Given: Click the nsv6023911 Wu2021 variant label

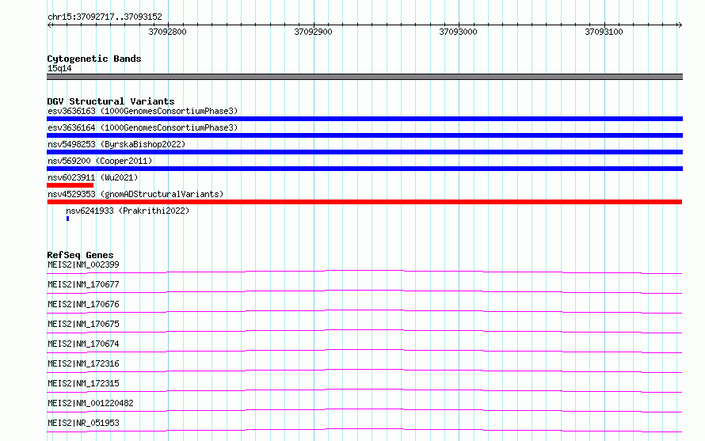Looking at the screenshot, I should coord(93,177).
